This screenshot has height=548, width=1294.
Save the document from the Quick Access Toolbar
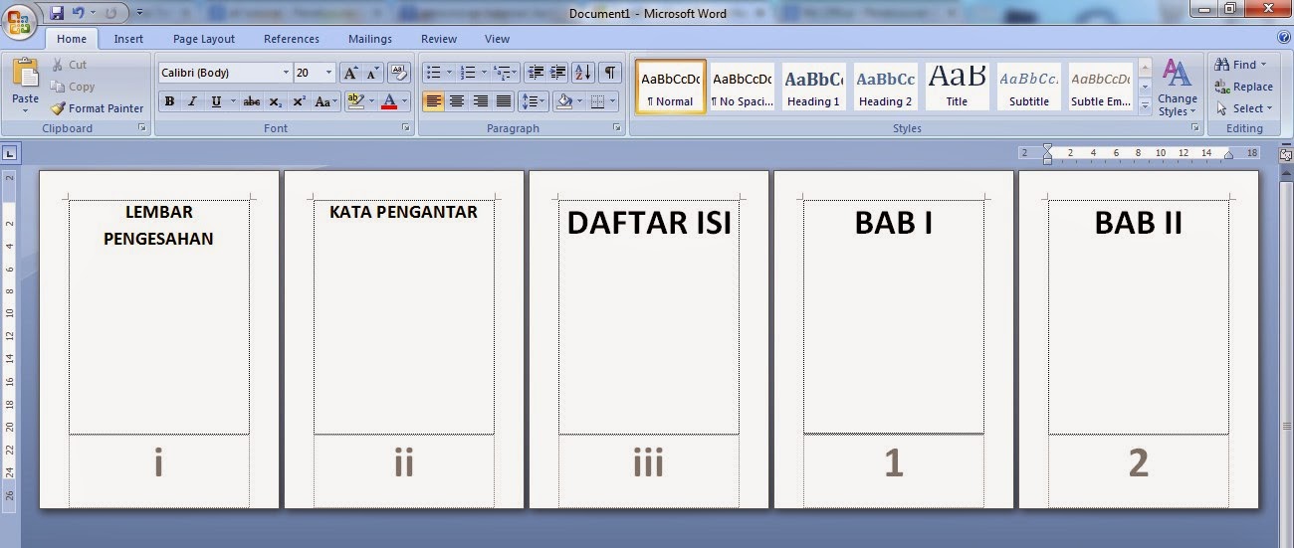pyautogui.click(x=57, y=13)
